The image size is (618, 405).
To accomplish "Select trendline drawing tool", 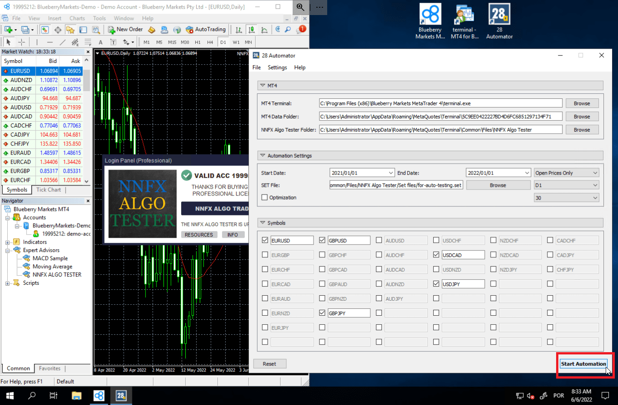I will pos(62,42).
